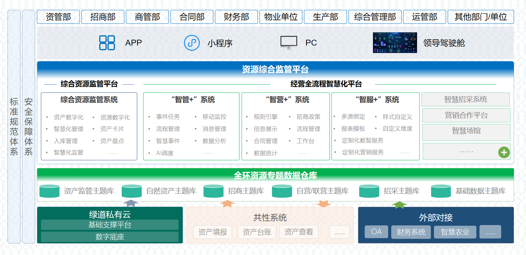Viewport: 526px width, 255px height.
Task: Select the 资管部 department tab
Action: pyautogui.click(x=58, y=17)
